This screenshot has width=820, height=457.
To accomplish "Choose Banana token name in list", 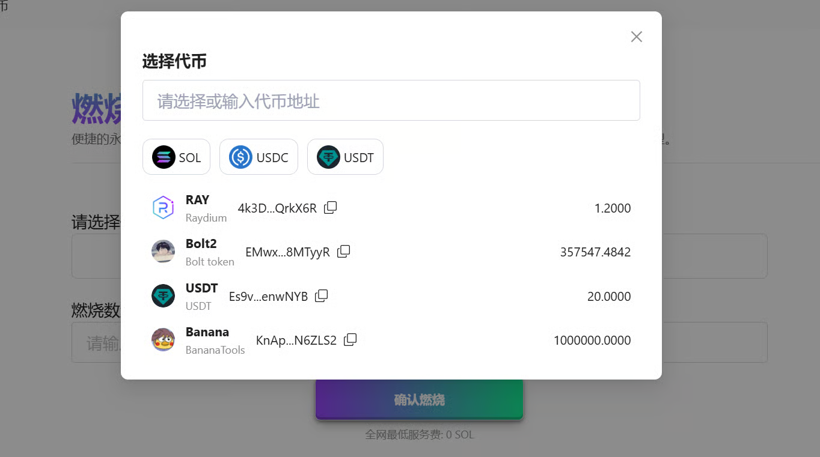I will [x=207, y=332].
